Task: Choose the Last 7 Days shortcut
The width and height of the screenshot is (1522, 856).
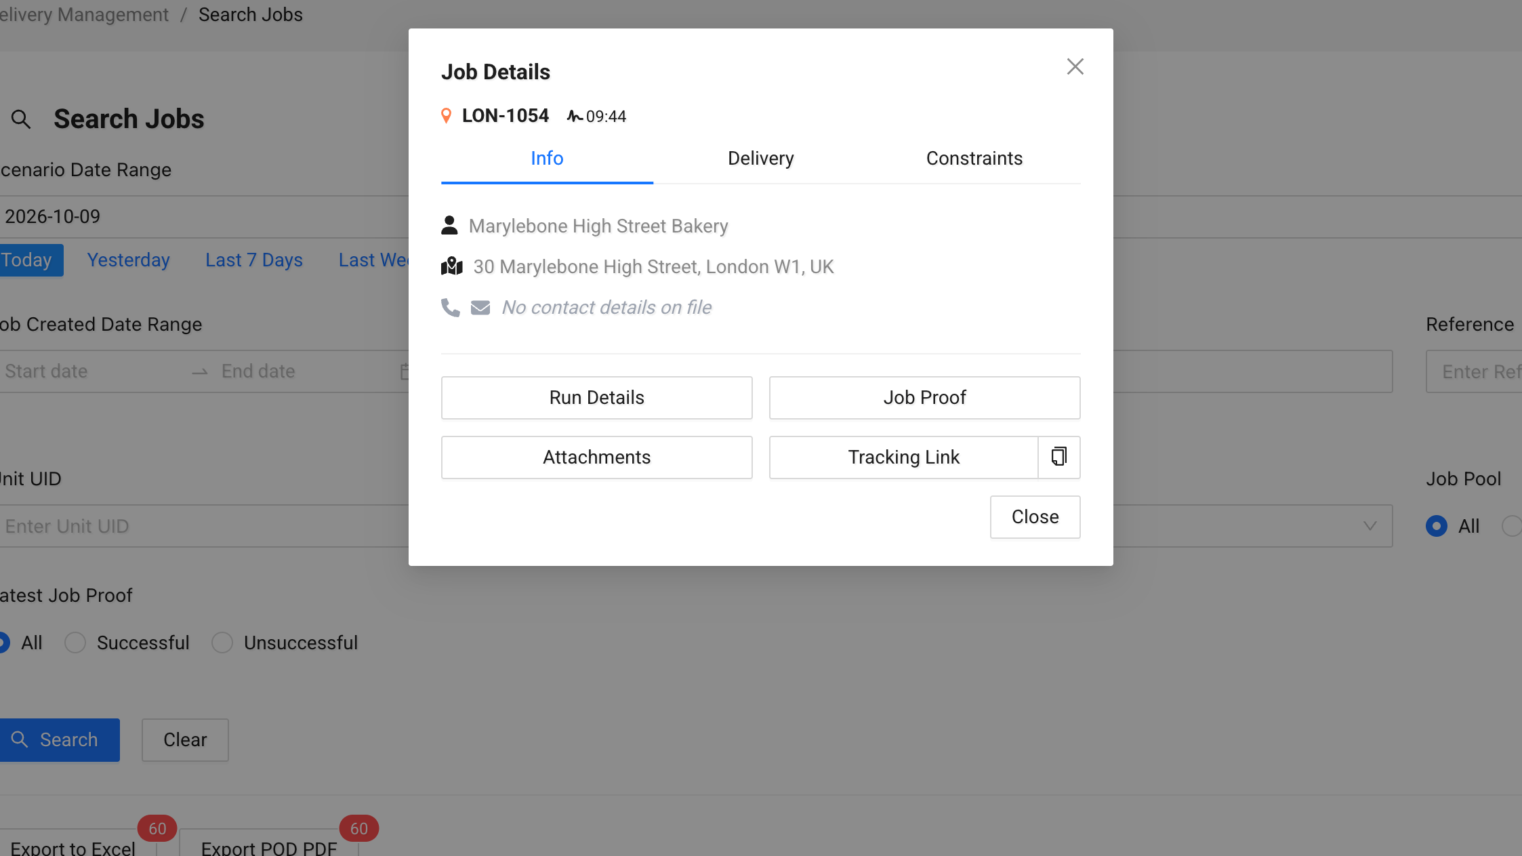Action: click(254, 260)
